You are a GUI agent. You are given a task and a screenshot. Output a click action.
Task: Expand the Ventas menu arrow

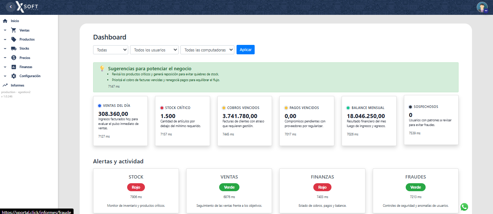[x=5, y=30]
